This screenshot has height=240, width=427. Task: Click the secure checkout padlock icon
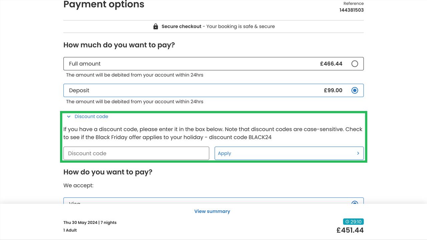[x=155, y=26]
